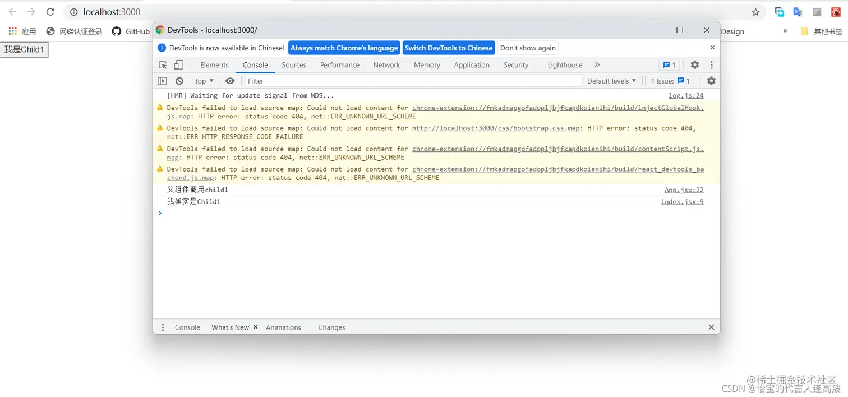Close the What's New drawer tab
This screenshot has width=848, height=397.
click(255, 327)
